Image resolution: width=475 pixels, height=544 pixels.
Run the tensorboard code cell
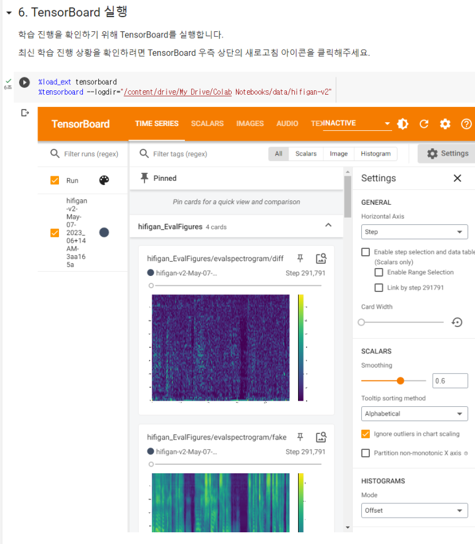pyautogui.click(x=24, y=82)
